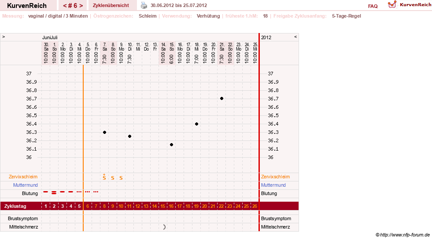
Task: Click the spotting dots on cycle day 5
Action: tap(79, 192)
